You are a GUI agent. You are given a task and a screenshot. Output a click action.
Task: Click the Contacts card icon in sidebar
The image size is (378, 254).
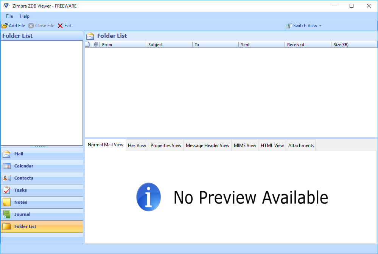(6, 178)
